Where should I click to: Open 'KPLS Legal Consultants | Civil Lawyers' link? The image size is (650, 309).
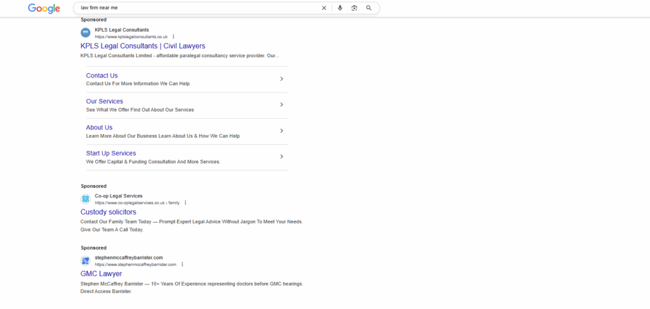point(143,46)
